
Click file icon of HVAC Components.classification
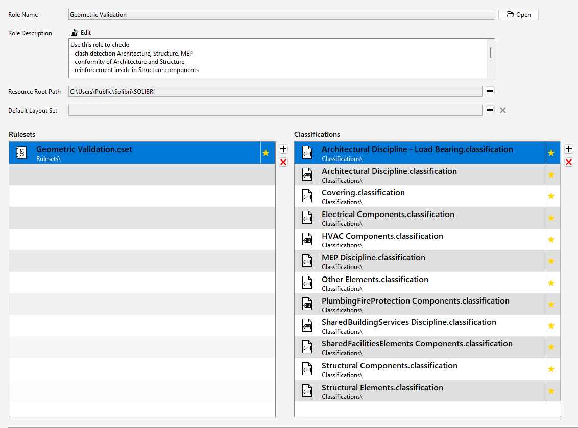307,239
